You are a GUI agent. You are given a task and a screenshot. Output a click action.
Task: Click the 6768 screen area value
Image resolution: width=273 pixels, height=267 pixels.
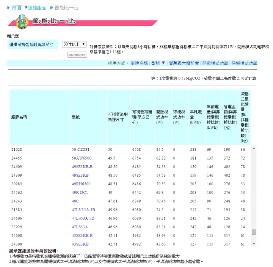pyautogui.click(x=136, y=150)
